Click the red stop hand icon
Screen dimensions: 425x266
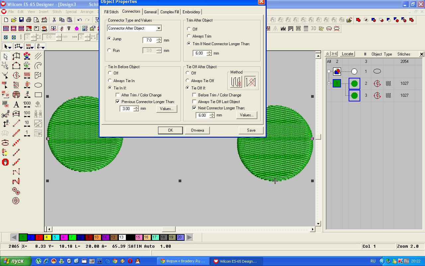(5, 162)
